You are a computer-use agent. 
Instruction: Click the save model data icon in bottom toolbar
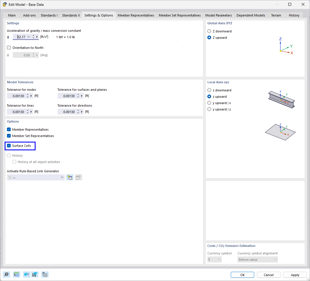35,274
